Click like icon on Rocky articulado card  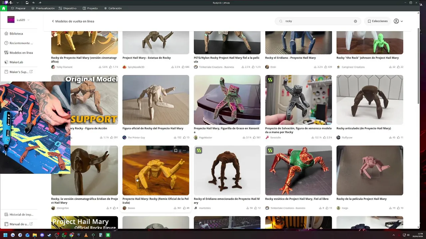pos(399,137)
